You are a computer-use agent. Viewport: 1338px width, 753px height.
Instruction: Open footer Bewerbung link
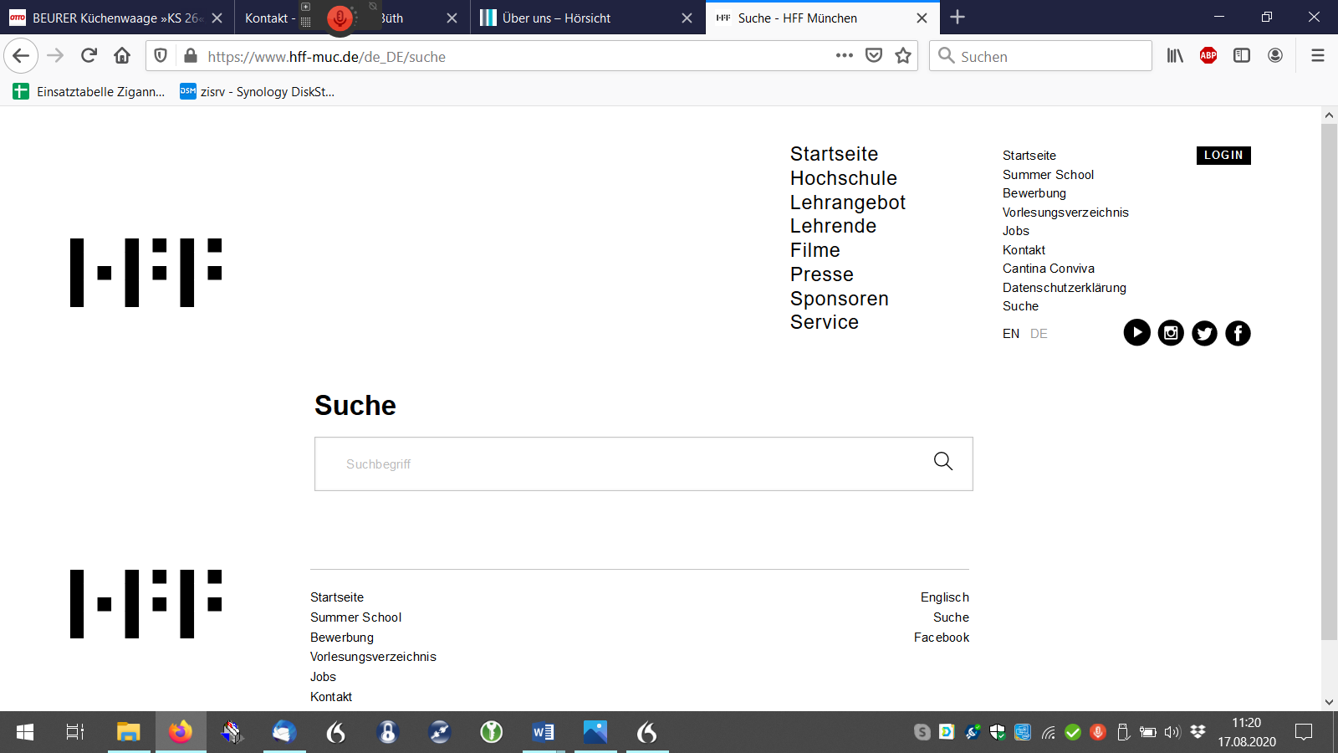pyautogui.click(x=341, y=637)
